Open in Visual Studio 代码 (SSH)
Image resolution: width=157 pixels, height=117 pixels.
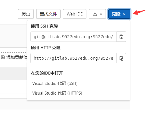55,83
